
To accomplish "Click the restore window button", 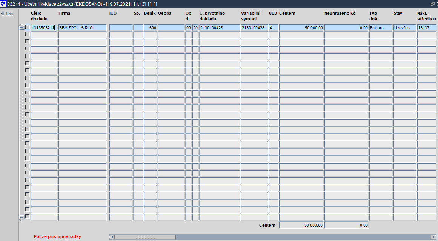I will 432,4.
